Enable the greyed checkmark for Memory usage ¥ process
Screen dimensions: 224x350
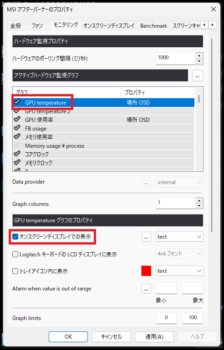coord(17,145)
